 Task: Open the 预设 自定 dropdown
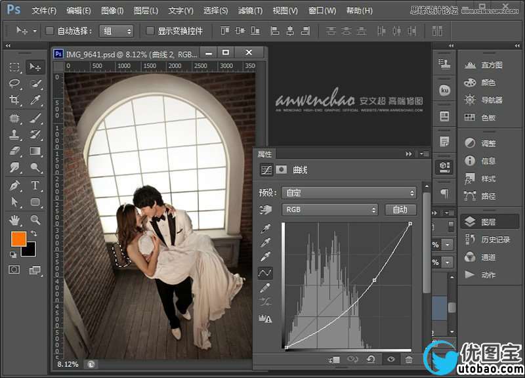[x=349, y=193]
